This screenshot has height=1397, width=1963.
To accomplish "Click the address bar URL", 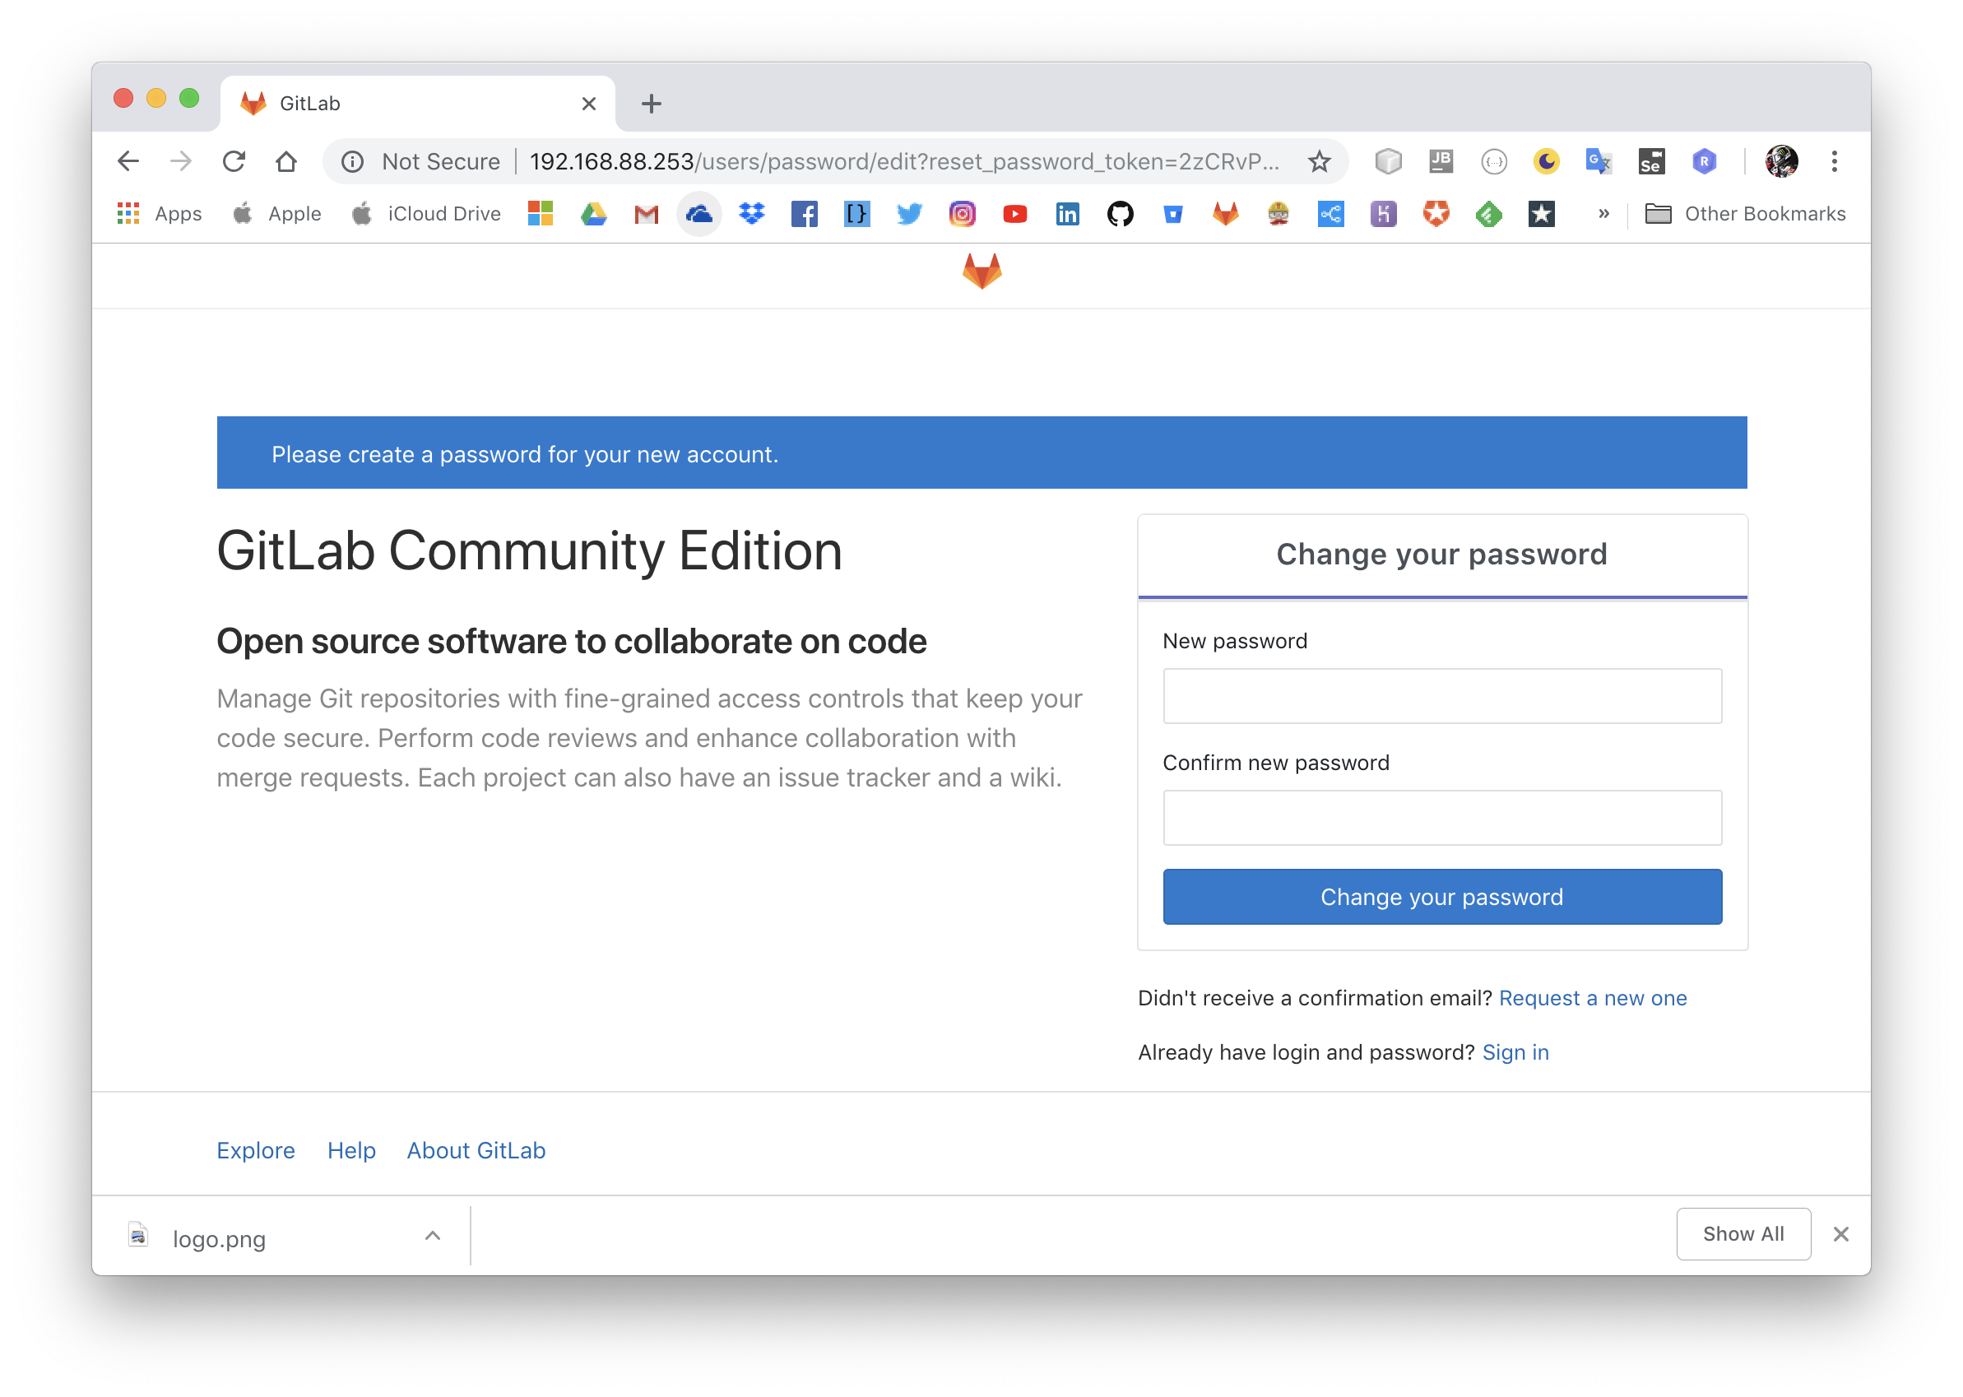I will (x=905, y=161).
